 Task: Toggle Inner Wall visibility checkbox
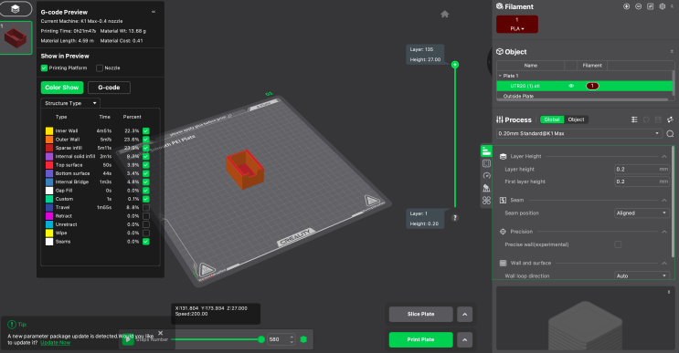(146, 131)
